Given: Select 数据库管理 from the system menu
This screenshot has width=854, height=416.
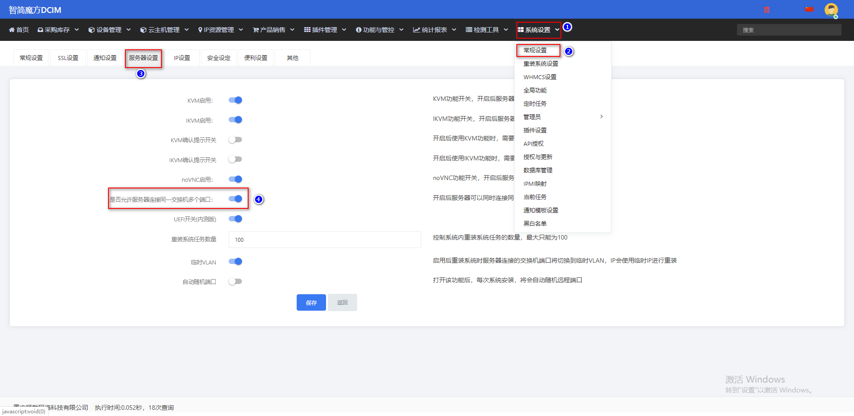Looking at the screenshot, I should pos(538,170).
